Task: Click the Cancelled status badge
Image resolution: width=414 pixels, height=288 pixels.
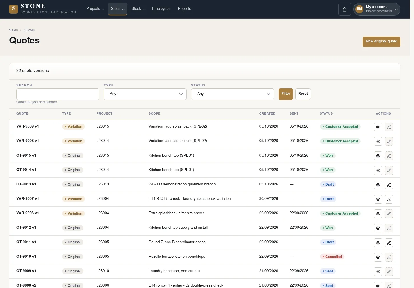Action: 332,257
